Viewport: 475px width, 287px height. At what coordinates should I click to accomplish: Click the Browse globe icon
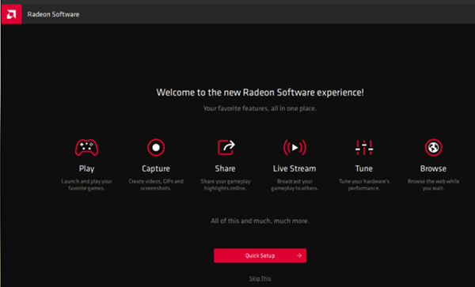click(434, 147)
